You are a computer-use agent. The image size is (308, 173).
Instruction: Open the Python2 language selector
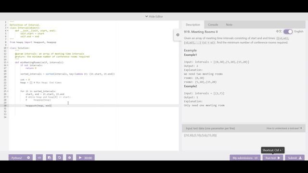click(x=20, y=158)
